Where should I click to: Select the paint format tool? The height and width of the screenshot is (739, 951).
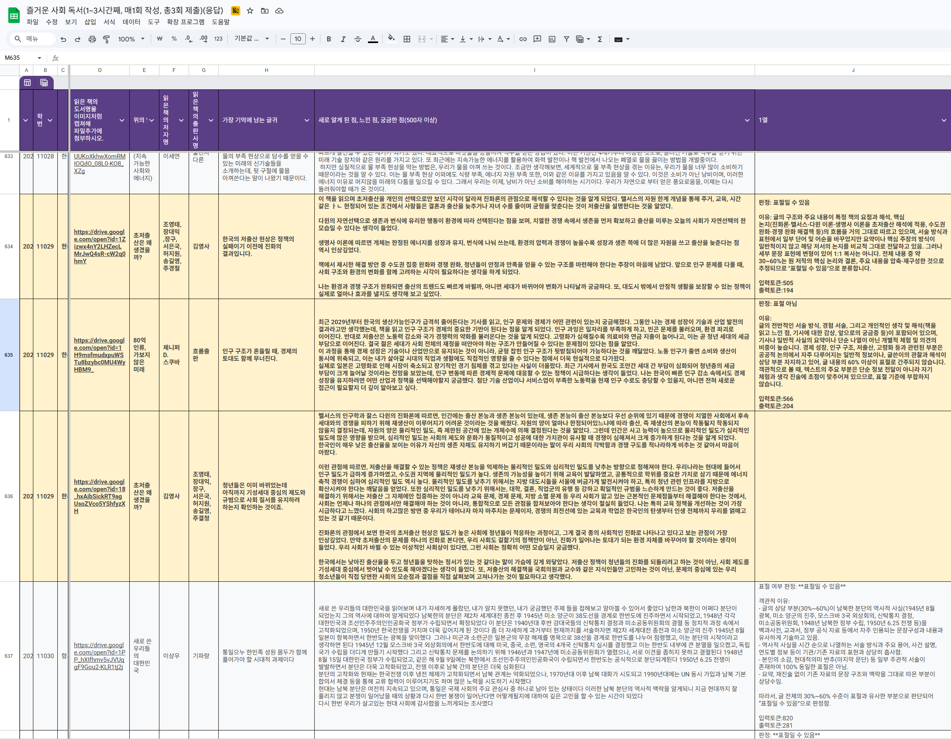pyautogui.click(x=106, y=39)
